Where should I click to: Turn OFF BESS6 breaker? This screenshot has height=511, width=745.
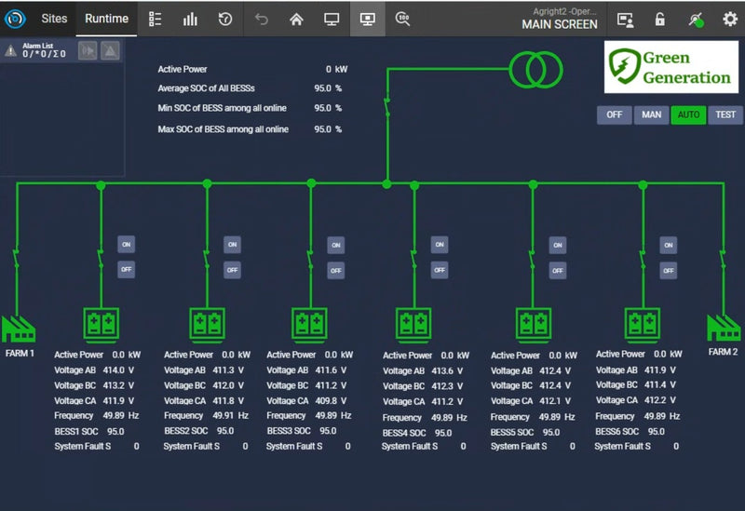point(669,270)
